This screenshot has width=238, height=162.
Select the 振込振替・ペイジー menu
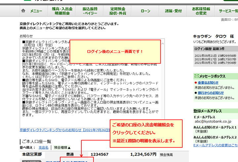pos(90,11)
